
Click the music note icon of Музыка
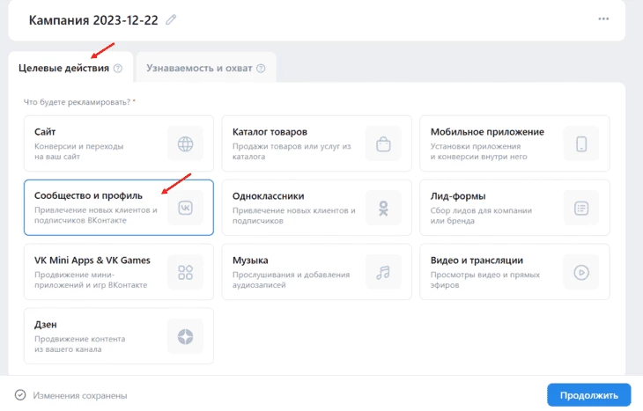[383, 272]
